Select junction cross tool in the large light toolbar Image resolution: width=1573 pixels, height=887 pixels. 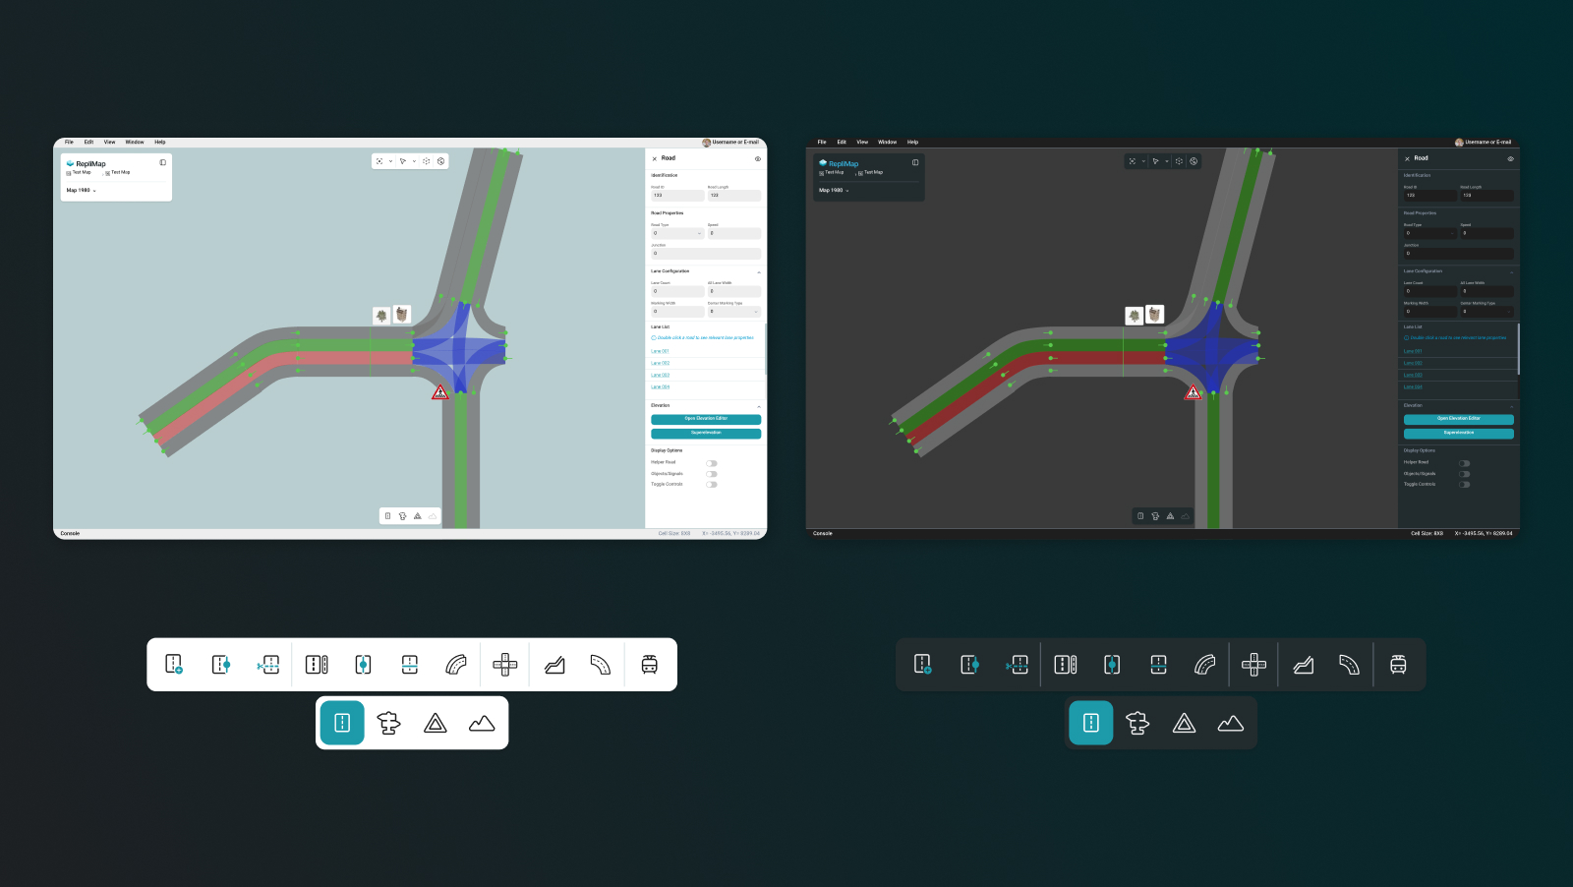[505, 665]
